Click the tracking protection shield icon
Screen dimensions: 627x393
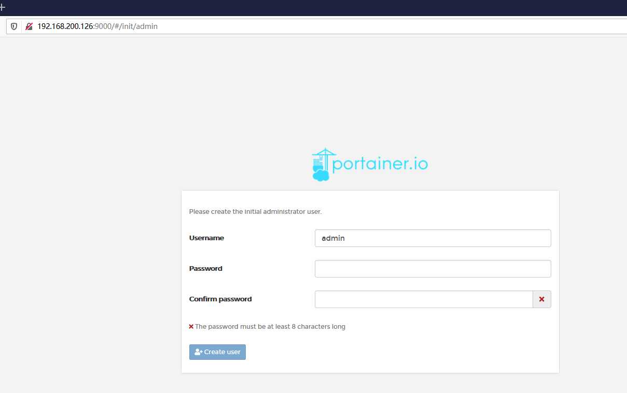click(14, 26)
